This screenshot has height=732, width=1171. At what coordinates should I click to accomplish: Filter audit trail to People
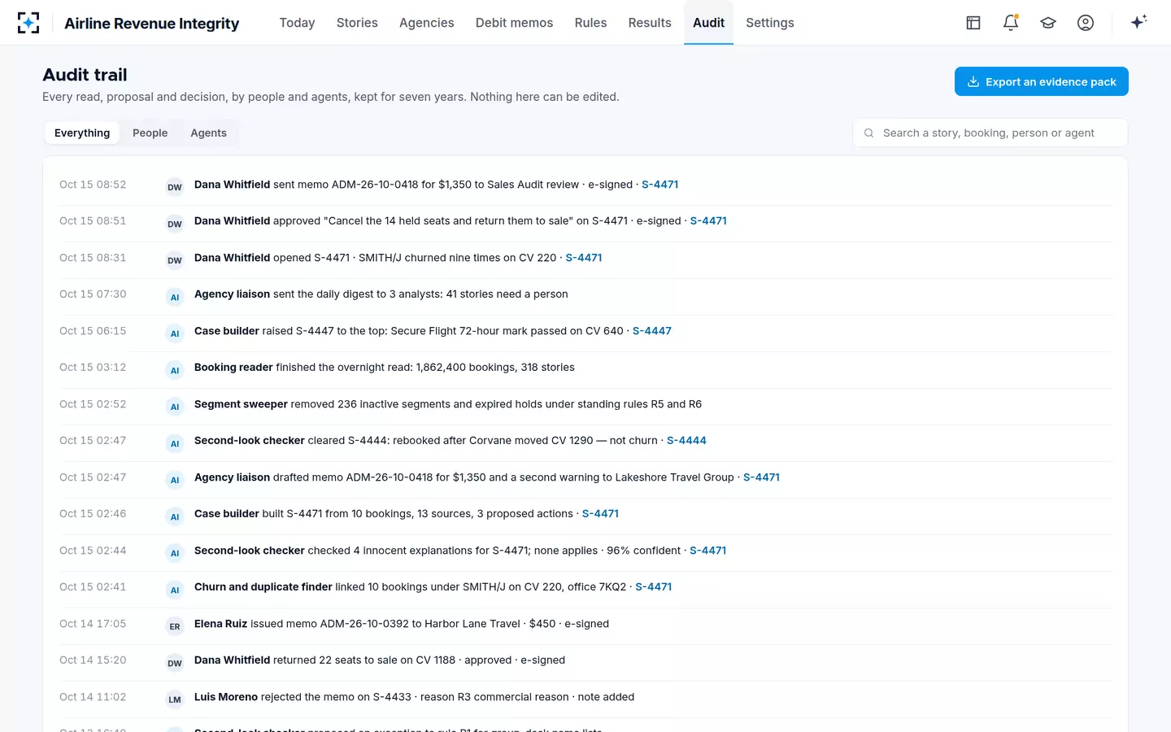150,133
